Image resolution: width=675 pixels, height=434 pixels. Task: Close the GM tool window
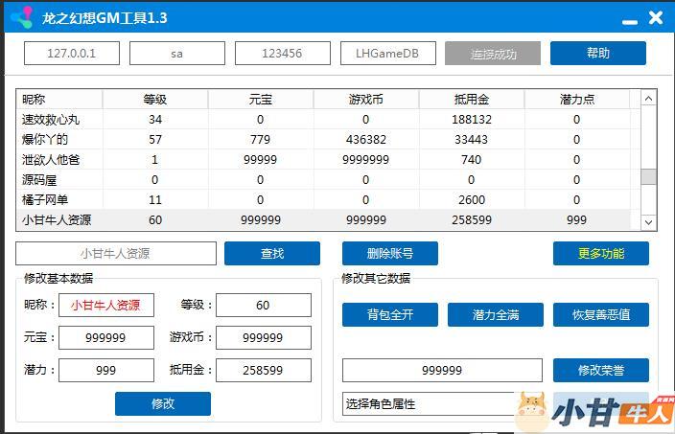point(656,17)
